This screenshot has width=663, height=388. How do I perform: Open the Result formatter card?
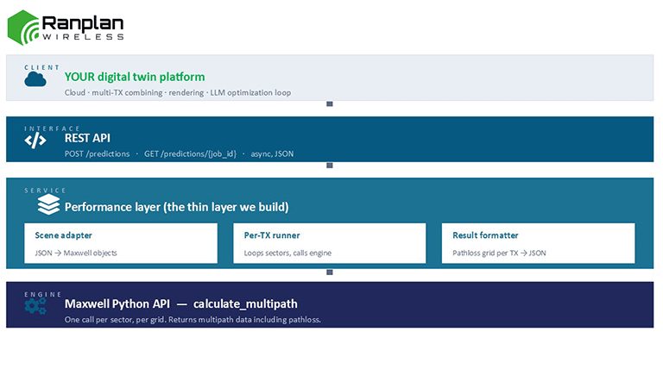pos(539,243)
